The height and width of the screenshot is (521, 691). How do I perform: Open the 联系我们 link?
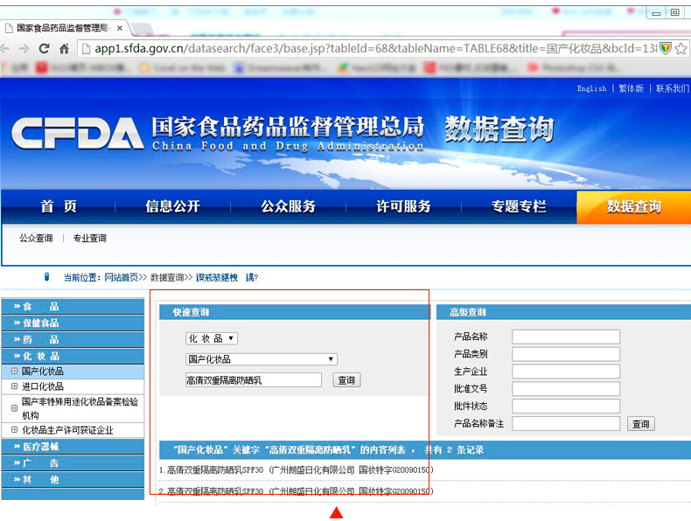673,88
